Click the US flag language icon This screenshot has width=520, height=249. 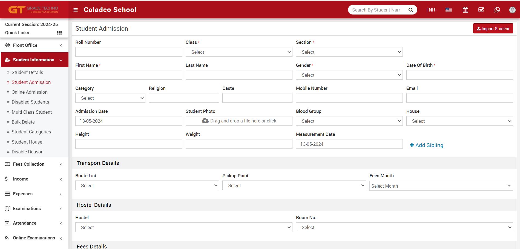449,10
